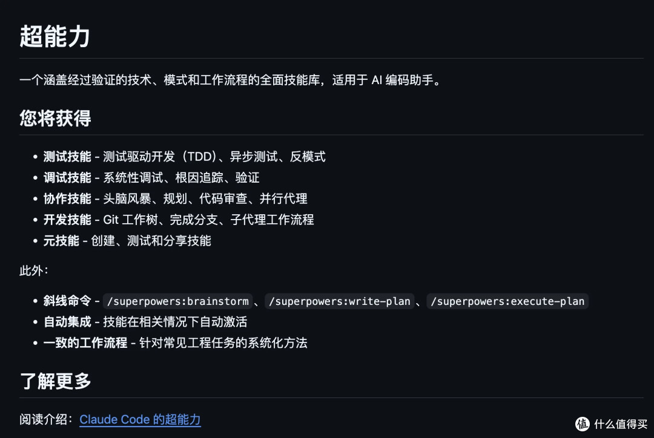Click the 斜线命令 bold label

(x=67, y=301)
